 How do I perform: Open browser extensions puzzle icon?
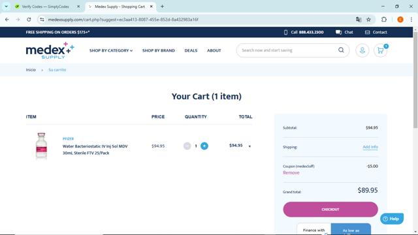[384, 20]
